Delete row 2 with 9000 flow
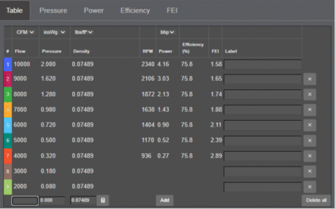 point(309,79)
